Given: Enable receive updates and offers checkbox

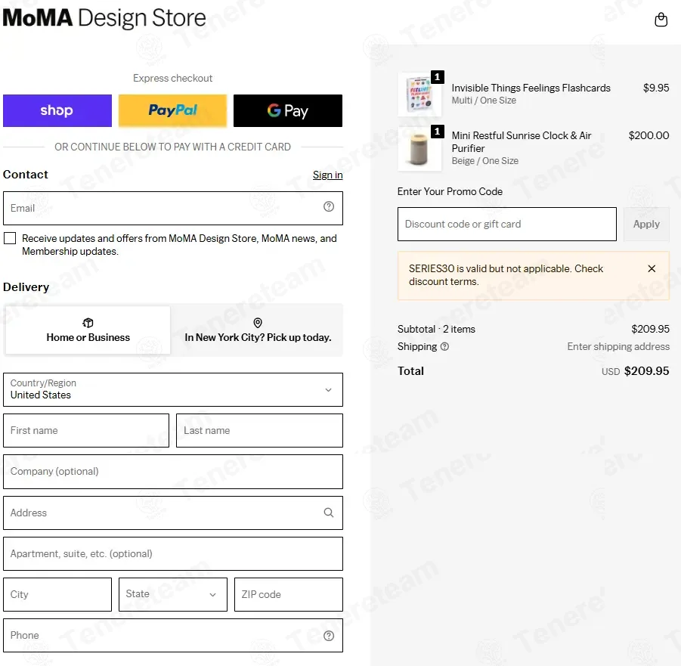Looking at the screenshot, I should (x=10, y=238).
